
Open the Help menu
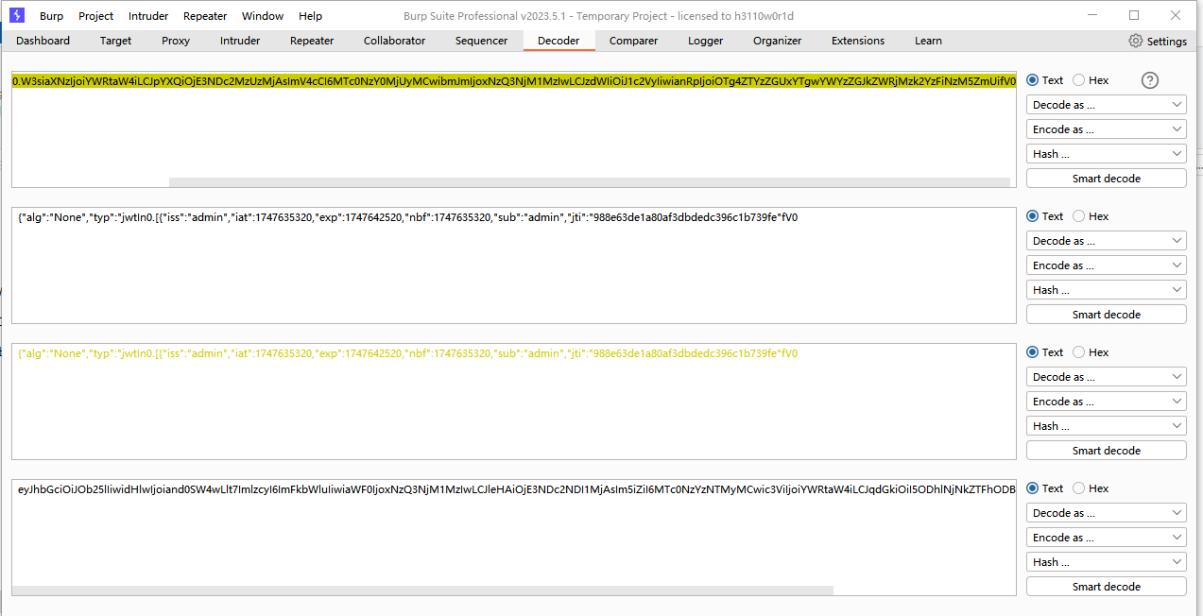310,16
